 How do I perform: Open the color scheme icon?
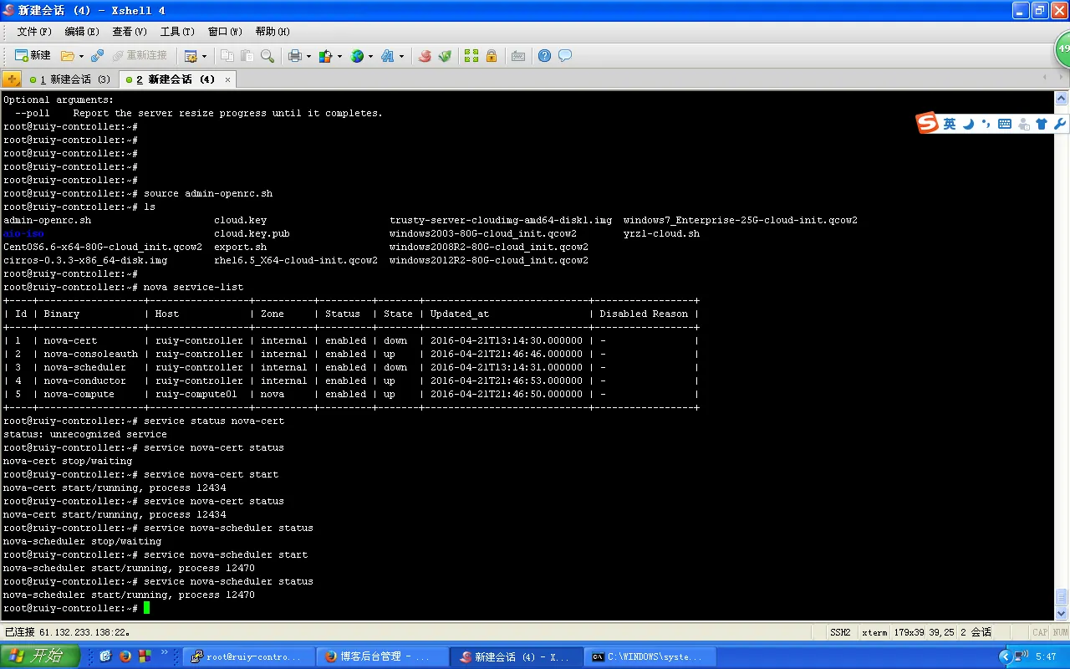[x=326, y=56]
